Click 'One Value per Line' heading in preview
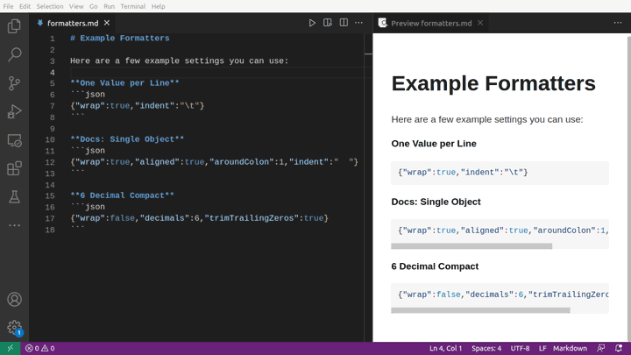The height and width of the screenshot is (355, 631). [434, 144]
